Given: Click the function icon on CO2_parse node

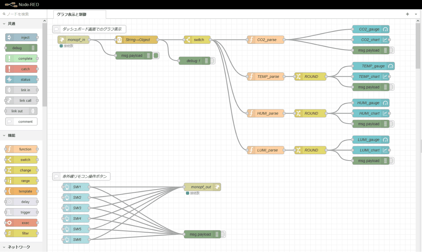Looking at the screenshot, I should pyautogui.click(x=251, y=40).
